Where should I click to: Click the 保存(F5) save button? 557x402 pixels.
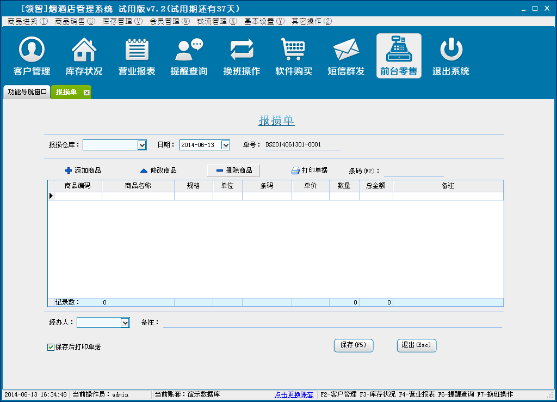click(353, 345)
